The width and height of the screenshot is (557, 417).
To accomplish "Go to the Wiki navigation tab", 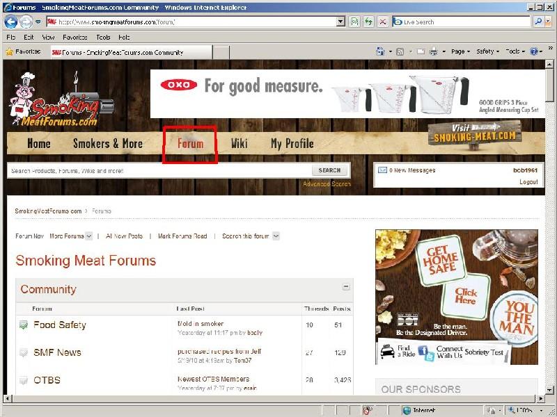I will [x=239, y=144].
